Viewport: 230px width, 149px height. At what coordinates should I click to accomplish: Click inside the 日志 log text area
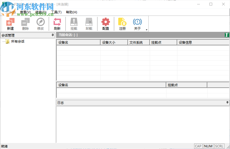click(x=143, y=124)
